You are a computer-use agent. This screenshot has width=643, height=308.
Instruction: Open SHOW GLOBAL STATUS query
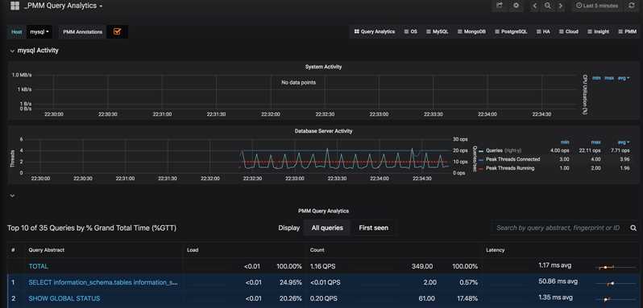[64, 298]
